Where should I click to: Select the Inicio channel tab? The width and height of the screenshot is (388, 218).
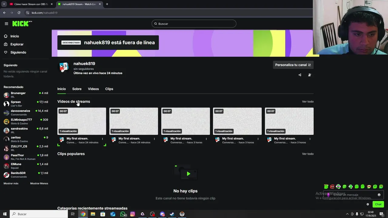click(62, 89)
